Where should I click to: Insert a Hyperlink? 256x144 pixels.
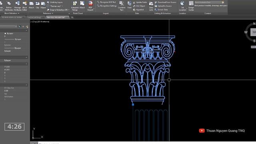(138, 10)
